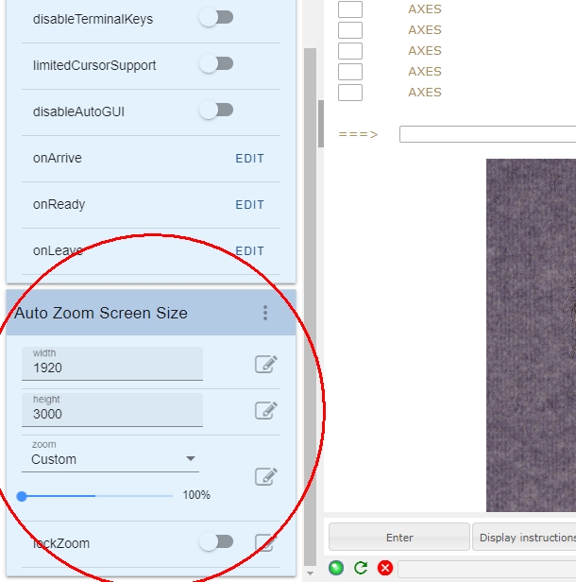Click the purple textured image

tap(531, 335)
